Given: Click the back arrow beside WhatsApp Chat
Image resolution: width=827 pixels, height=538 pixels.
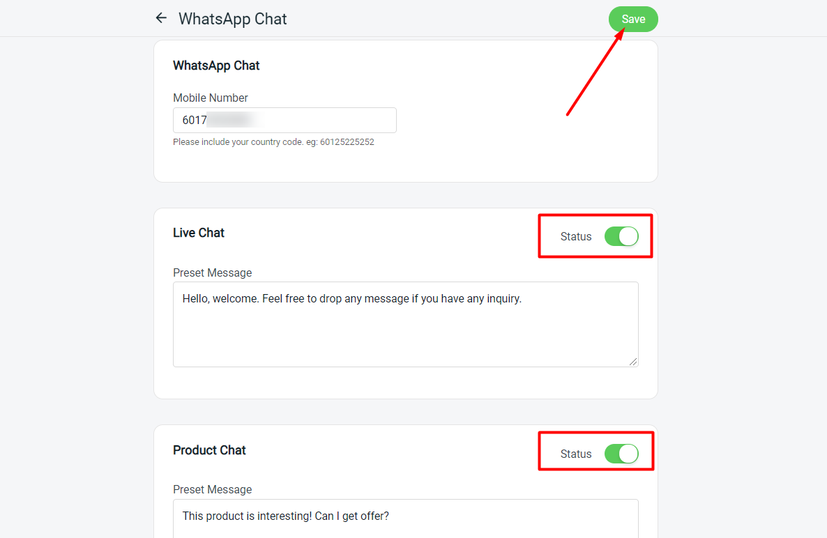Looking at the screenshot, I should (x=161, y=18).
